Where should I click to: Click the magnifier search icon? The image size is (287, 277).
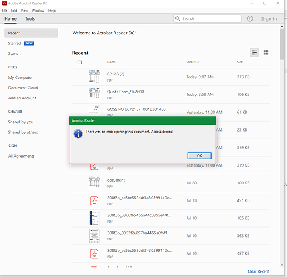click(x=178, y=18)
